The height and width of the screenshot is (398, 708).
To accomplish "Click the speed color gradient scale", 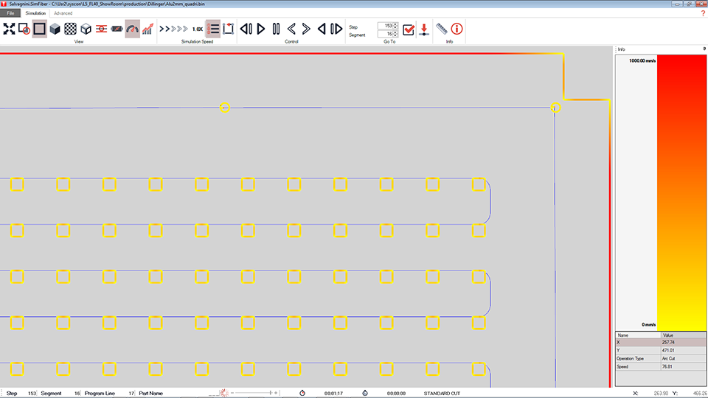I will tap(681, 192).
